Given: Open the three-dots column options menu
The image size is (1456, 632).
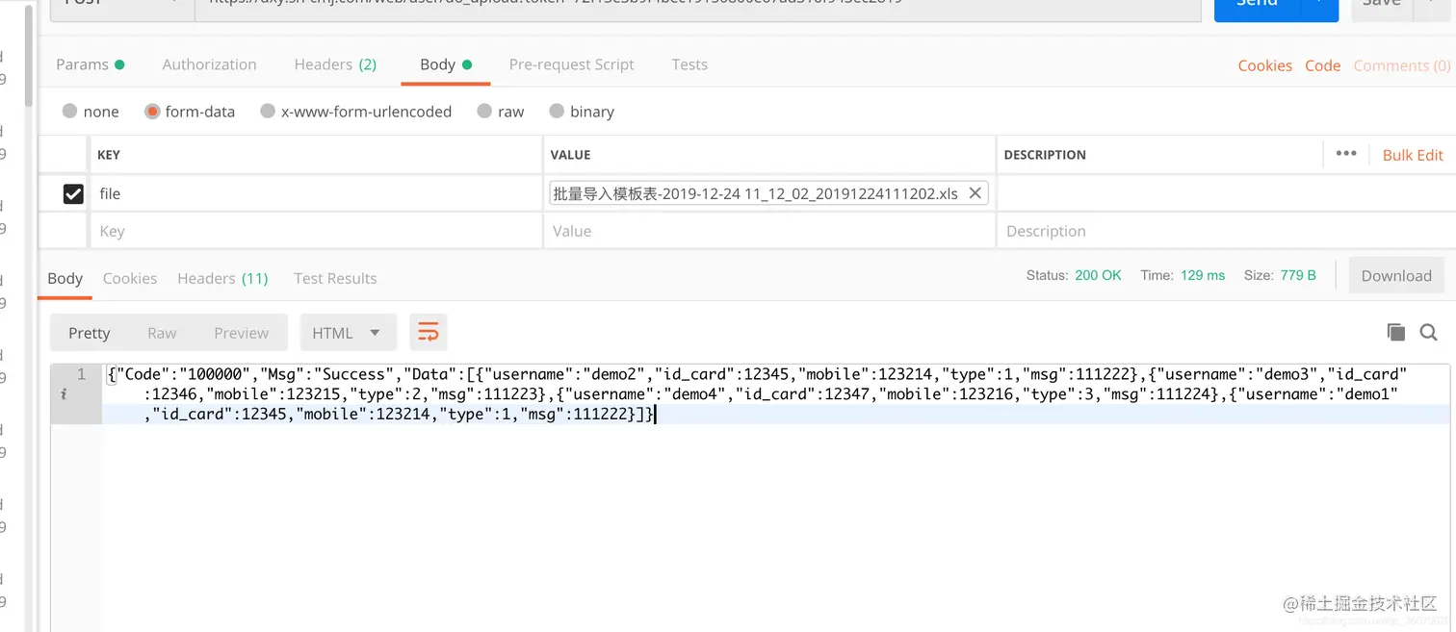Looking at the screenshot, I should coord(1346,154).
